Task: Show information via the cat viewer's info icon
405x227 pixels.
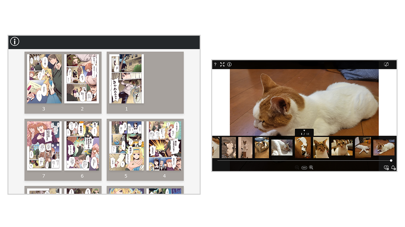Action: coord(229,65)
